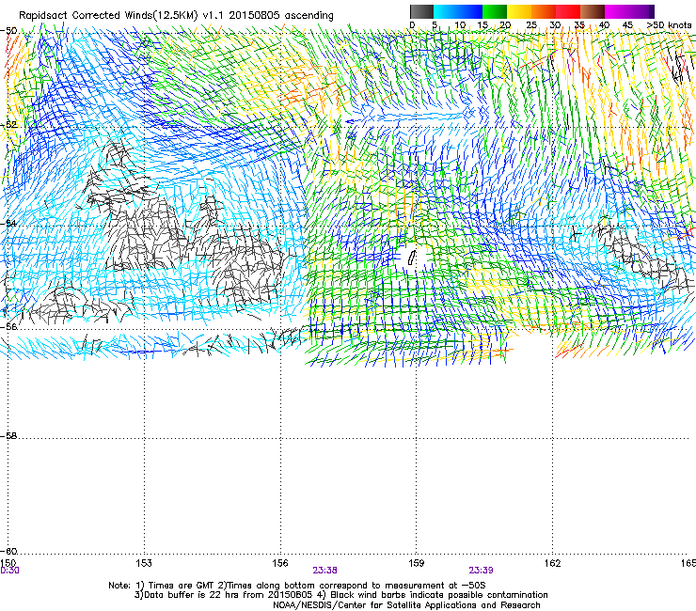Image resolution: width=696 pixels, height=611 pixels.
Task: Click the yellow 20-25 knots legend swatch
Action: point(519,11)
